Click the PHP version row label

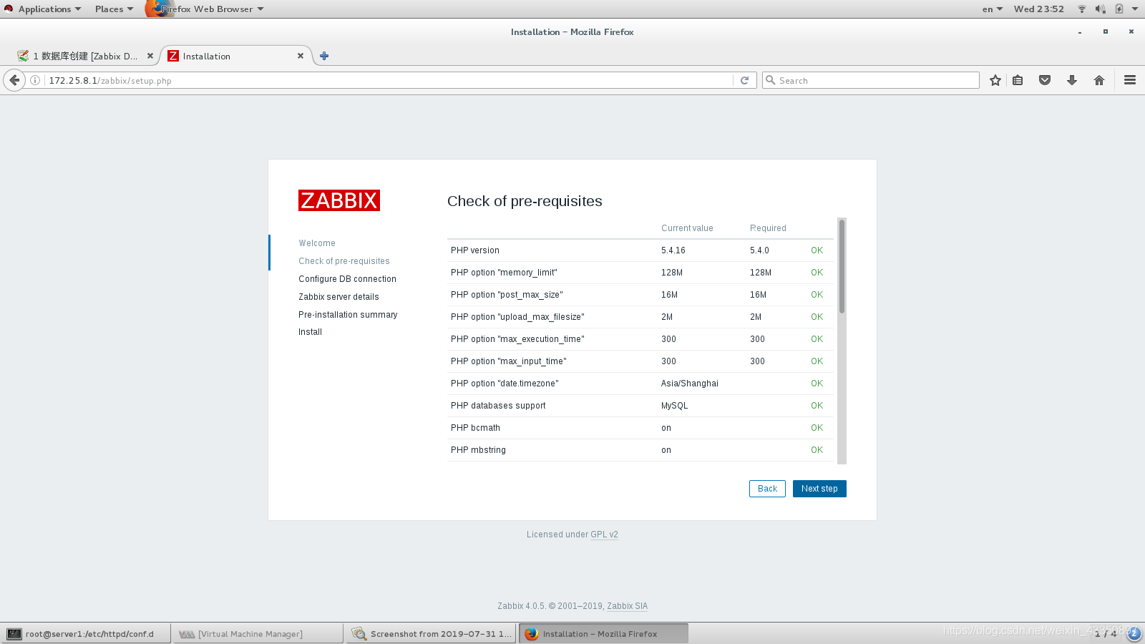point(475,250)
